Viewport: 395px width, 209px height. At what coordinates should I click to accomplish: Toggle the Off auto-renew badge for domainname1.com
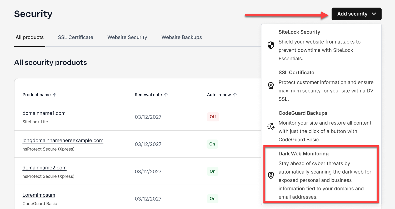pos(213,117)
